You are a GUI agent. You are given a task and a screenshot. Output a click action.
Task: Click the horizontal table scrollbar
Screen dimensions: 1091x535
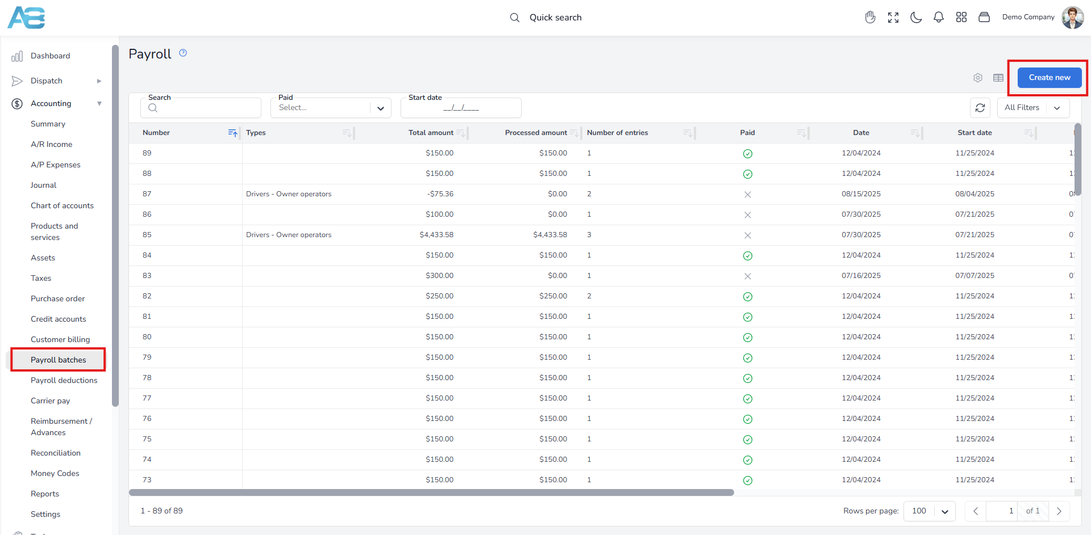(431, 492)
